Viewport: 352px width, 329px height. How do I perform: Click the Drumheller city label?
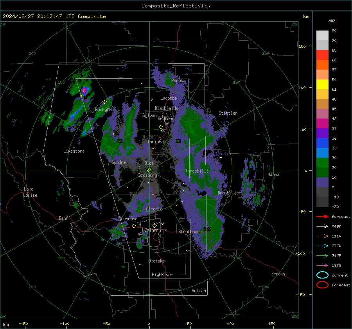(229, 193)
